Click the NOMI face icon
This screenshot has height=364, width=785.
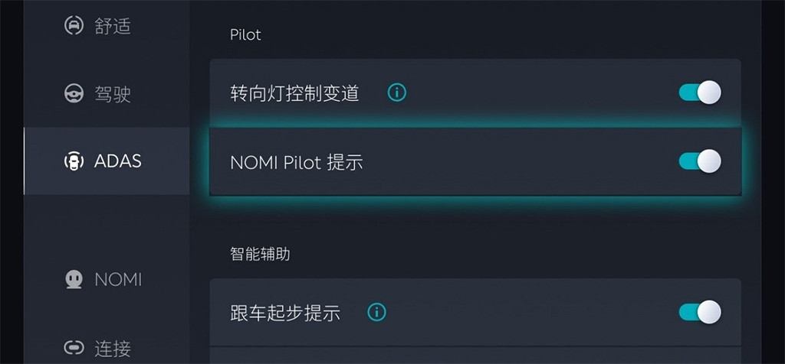coord(74,280)
